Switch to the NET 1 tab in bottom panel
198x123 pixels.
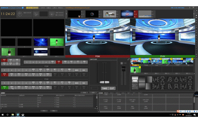click(x=129, y=93)
